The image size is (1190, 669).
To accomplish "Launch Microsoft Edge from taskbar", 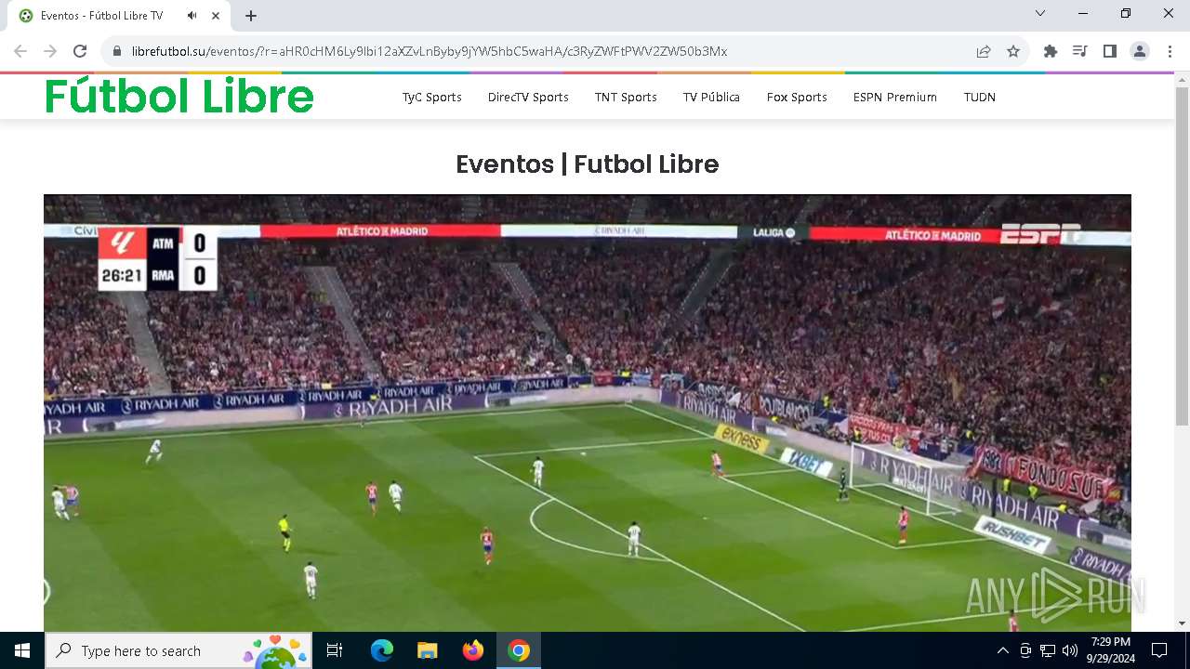I will [382, 650].
